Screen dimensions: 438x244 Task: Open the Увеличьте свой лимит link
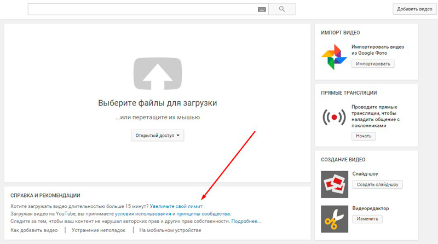click(176, 206)
